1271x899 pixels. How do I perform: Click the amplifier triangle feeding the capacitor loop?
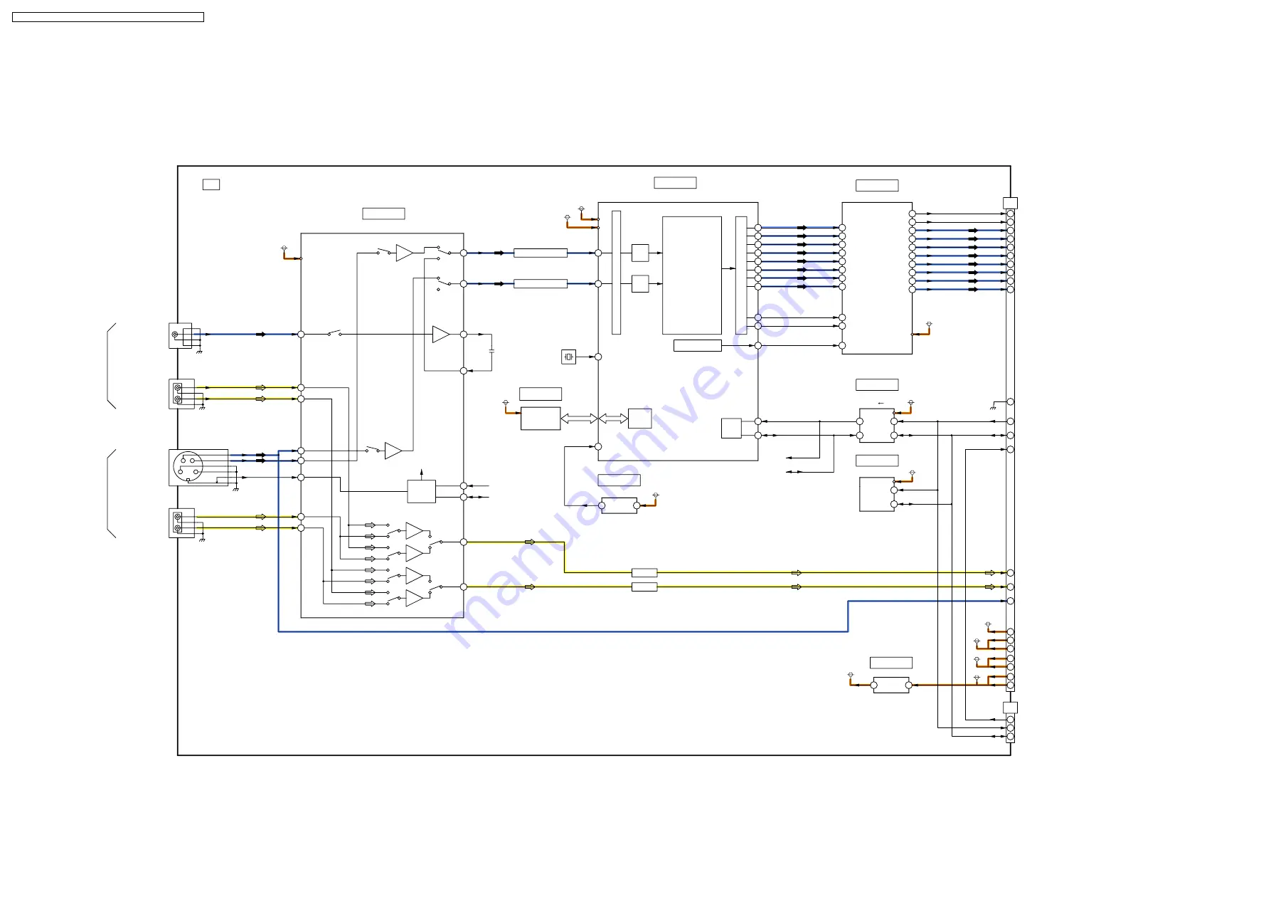pyautogui.click(x=440, y=334)
